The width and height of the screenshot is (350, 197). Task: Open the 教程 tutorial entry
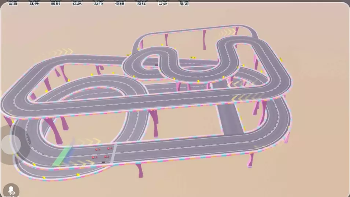point(141,3)
